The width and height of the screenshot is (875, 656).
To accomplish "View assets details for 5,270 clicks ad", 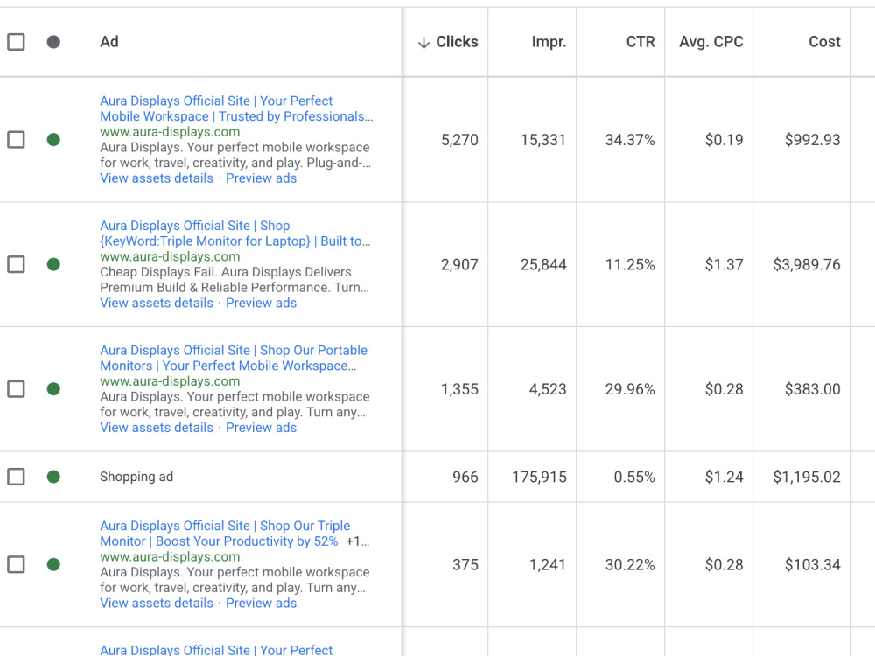I will (x=157, y=178).
